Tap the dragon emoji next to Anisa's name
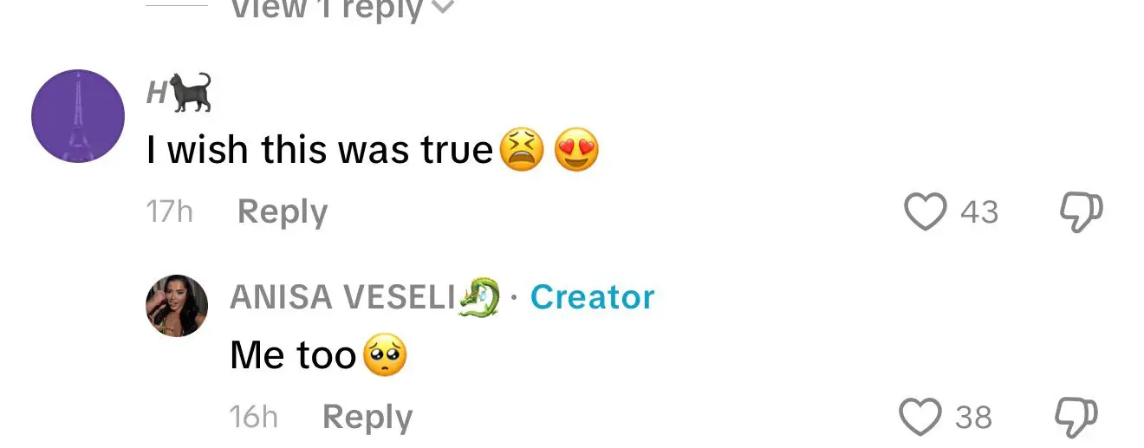 tap(479, 296)
